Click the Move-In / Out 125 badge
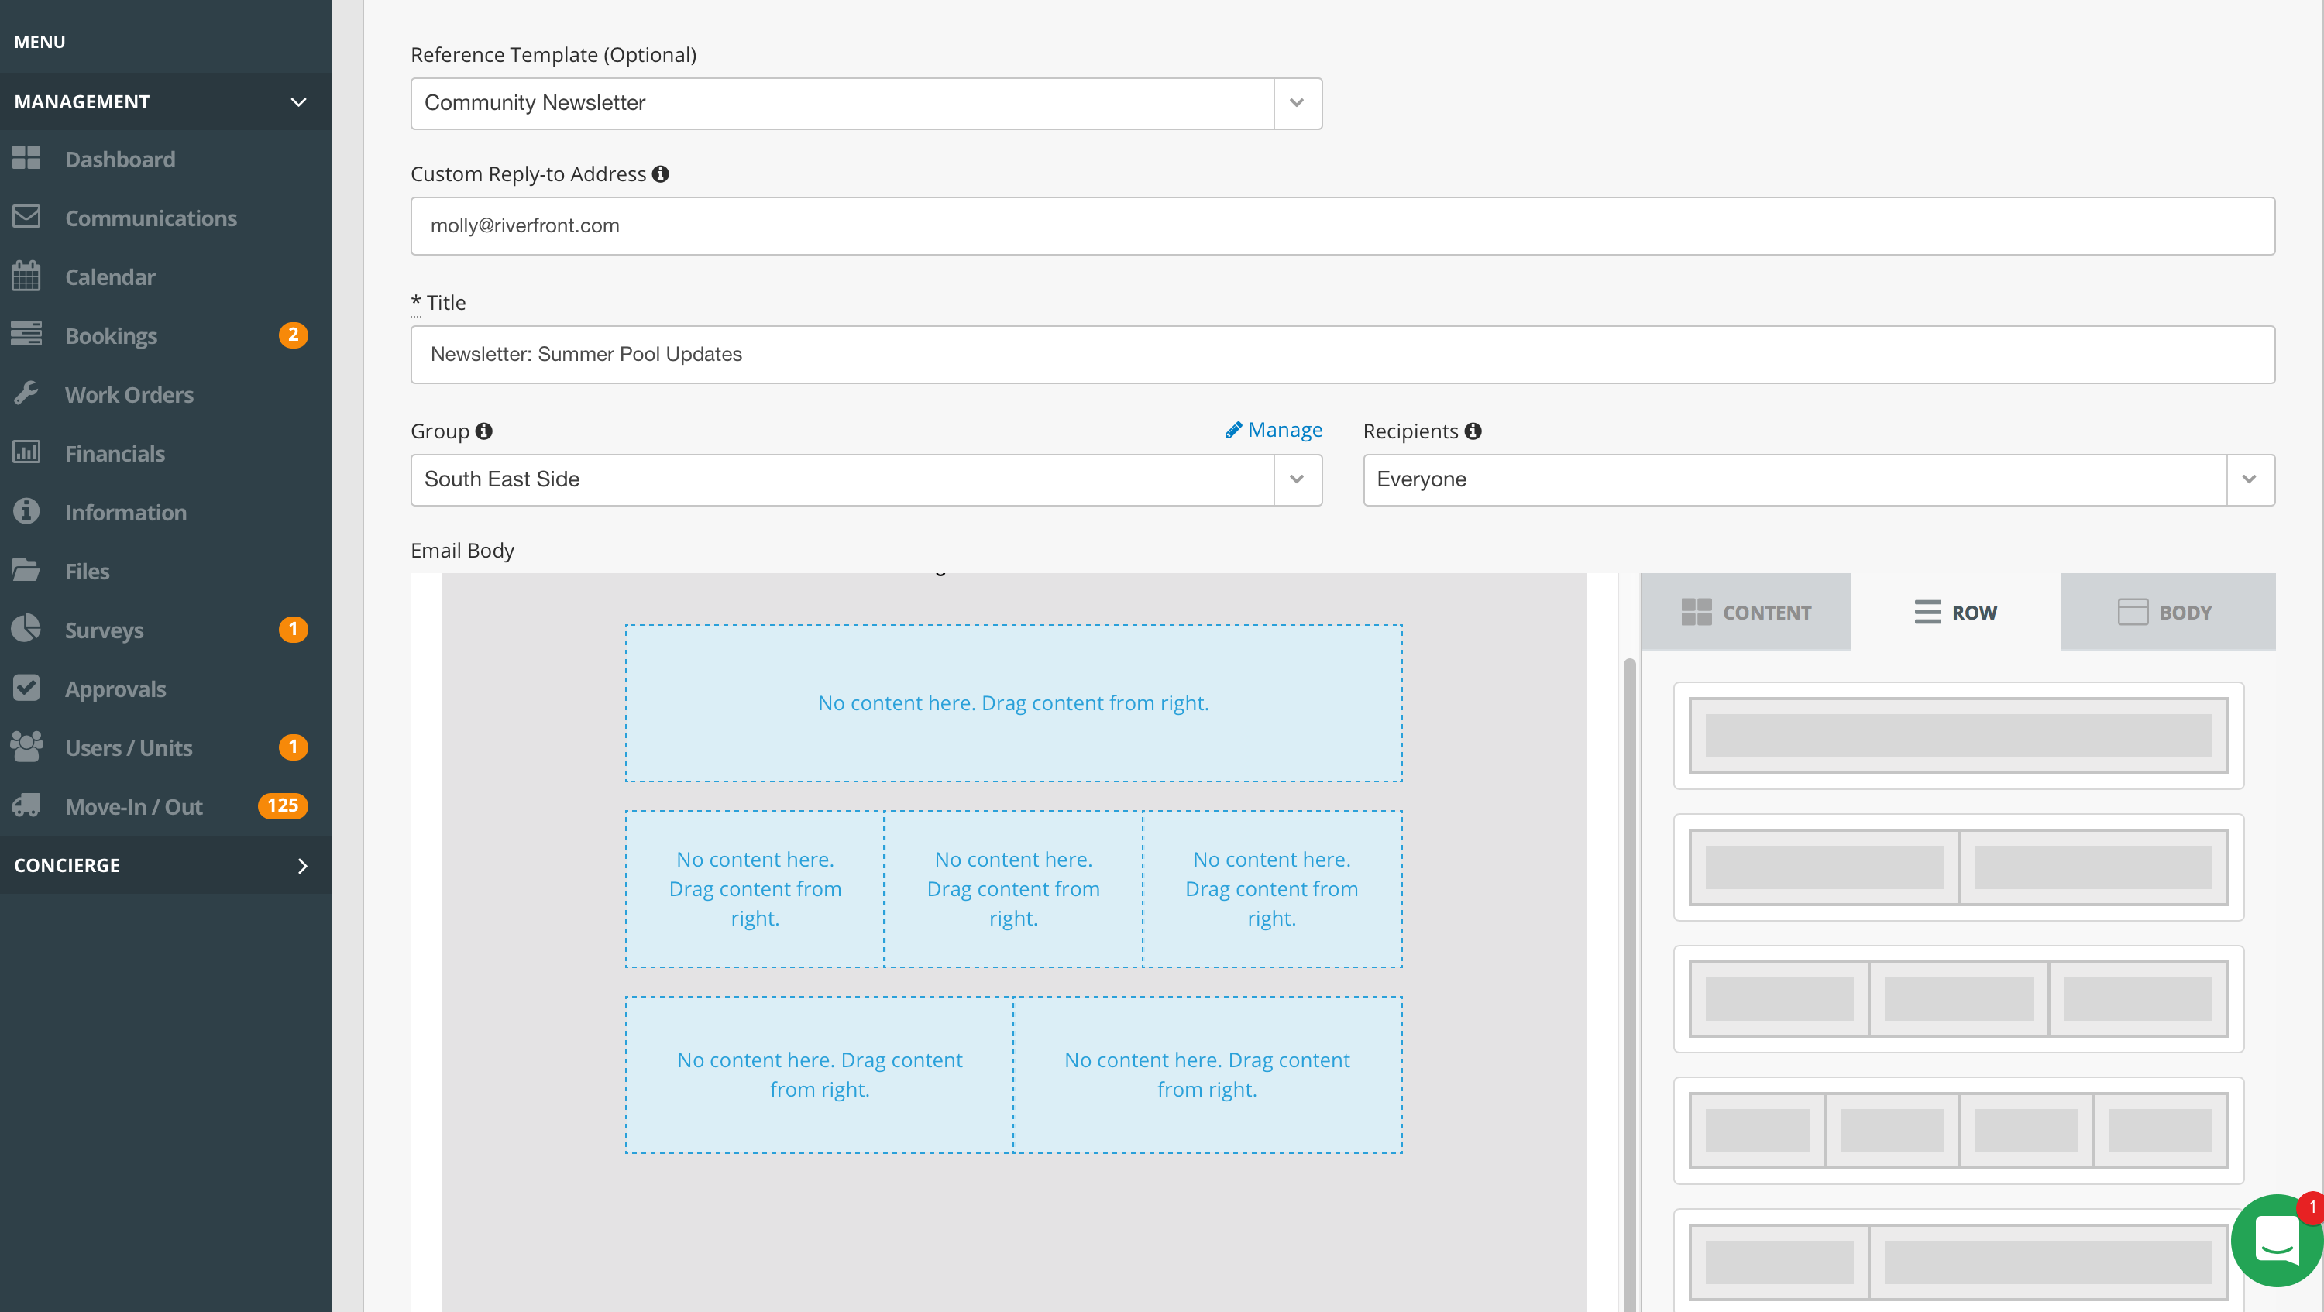 tap(283, 805)
